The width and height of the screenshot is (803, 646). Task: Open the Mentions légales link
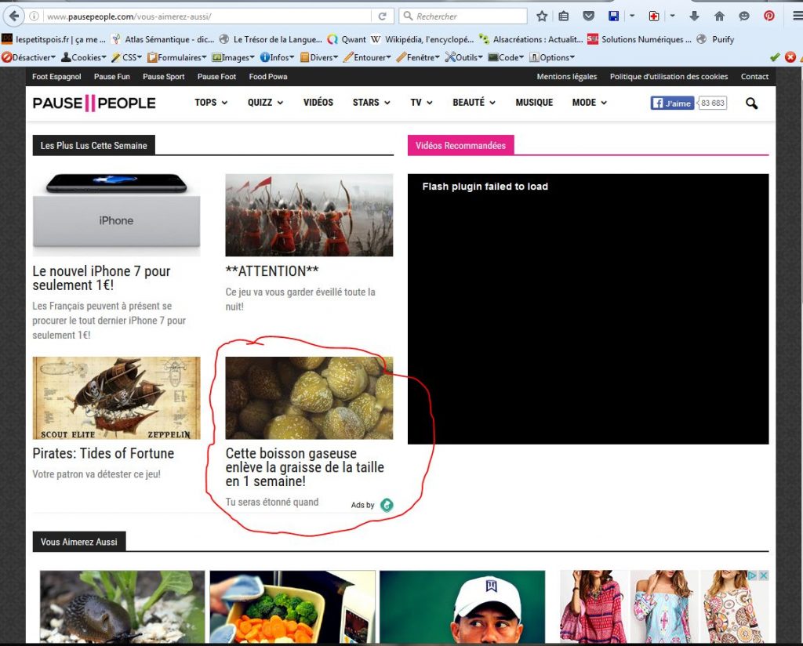[566, 77]
